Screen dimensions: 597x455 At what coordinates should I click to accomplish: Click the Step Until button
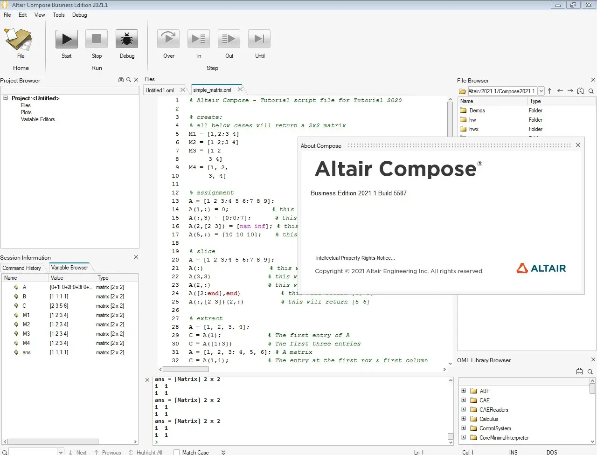[259, 39]
